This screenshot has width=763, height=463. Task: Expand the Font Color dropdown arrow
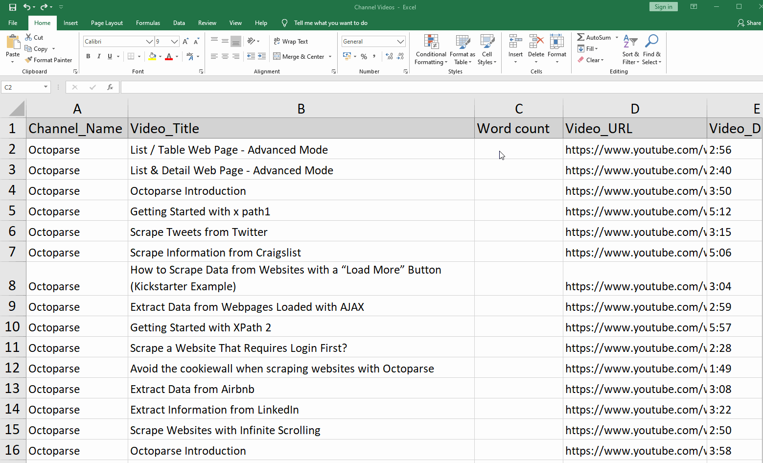click(177, 57)
